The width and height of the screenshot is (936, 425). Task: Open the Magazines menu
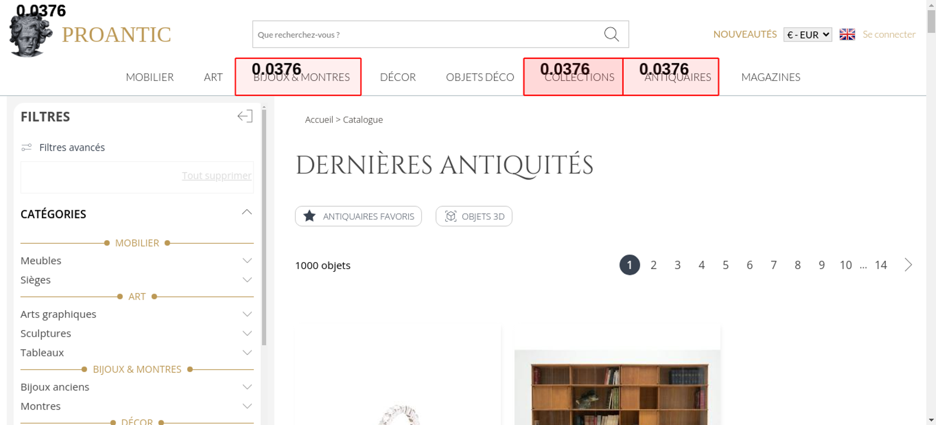click(770, 77)
